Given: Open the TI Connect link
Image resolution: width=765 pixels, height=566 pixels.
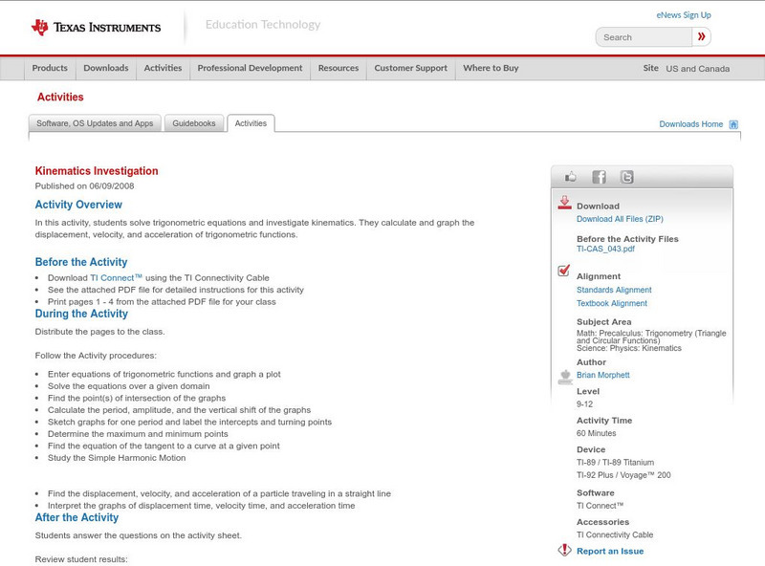Looking at the screenshot, I should point(116,277).
